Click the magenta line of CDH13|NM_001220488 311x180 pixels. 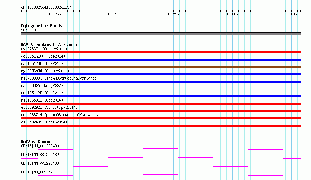pyautogui.click(x=161, y=166)
